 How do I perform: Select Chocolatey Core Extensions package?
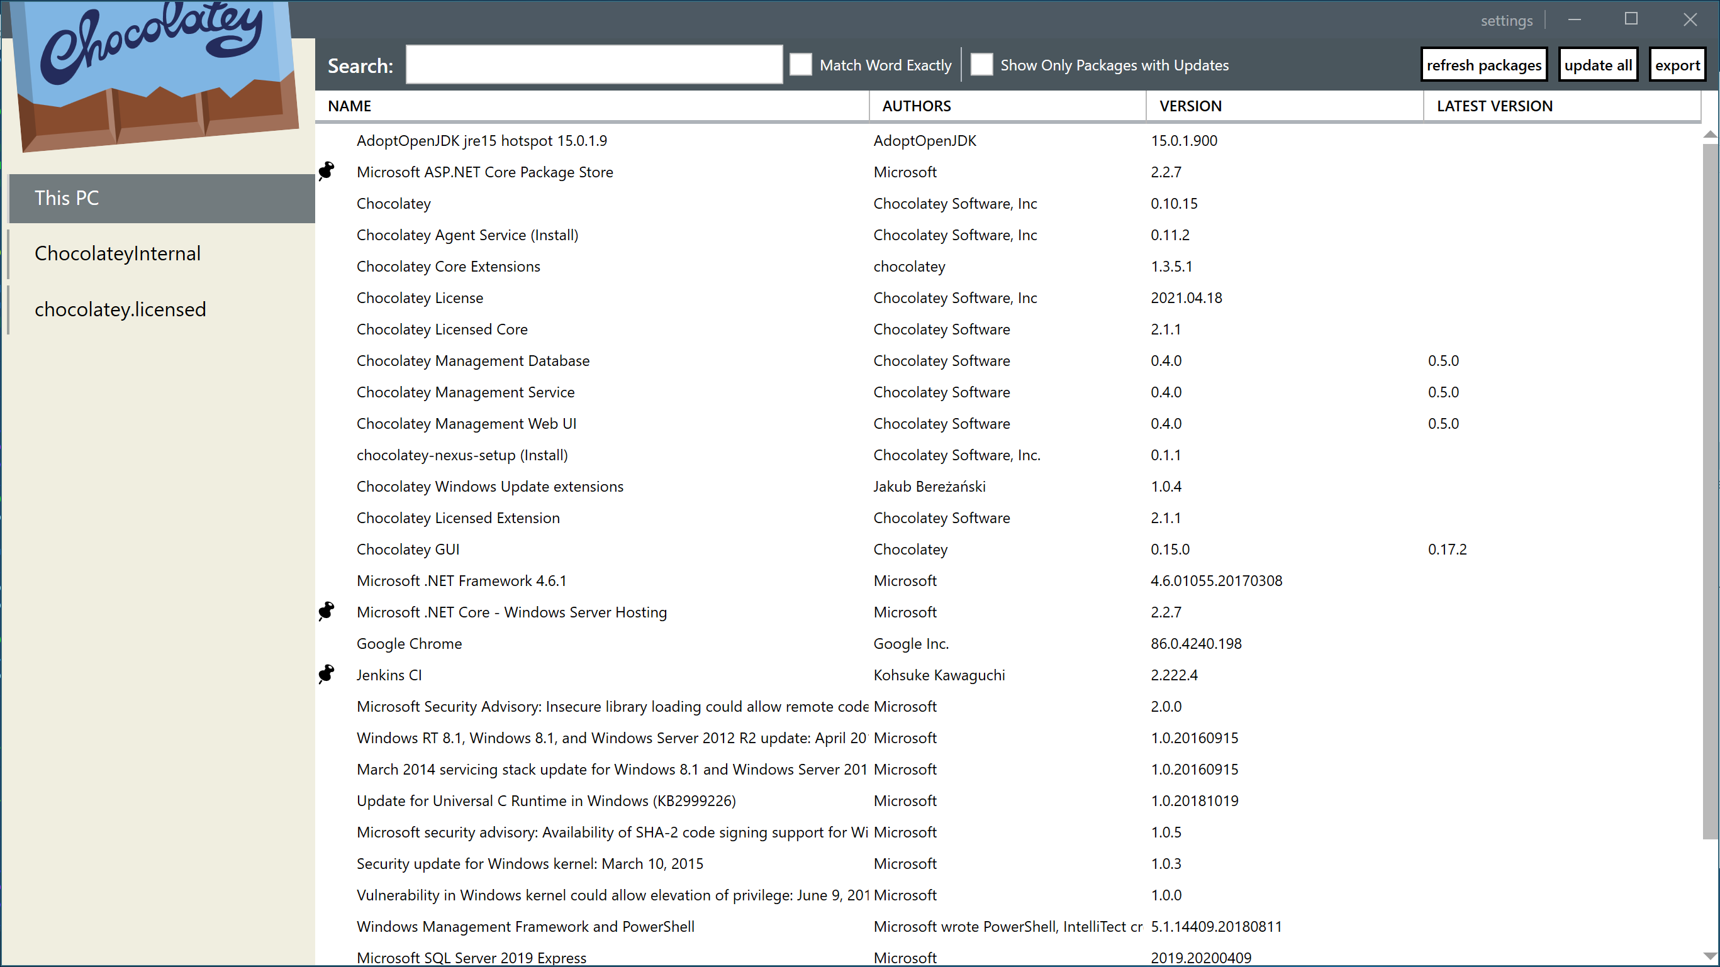(x=1008, y=267)
